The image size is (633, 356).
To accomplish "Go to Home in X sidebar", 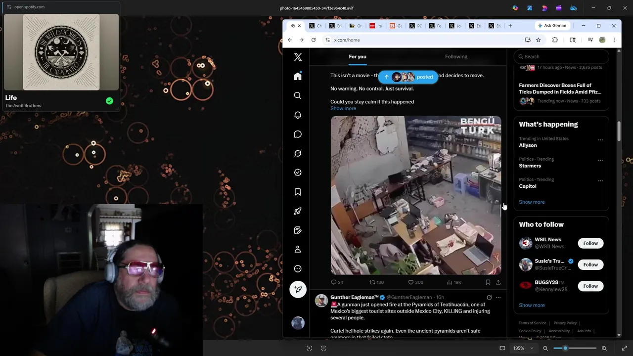I will pyautogui.click(x=298, y=76).
